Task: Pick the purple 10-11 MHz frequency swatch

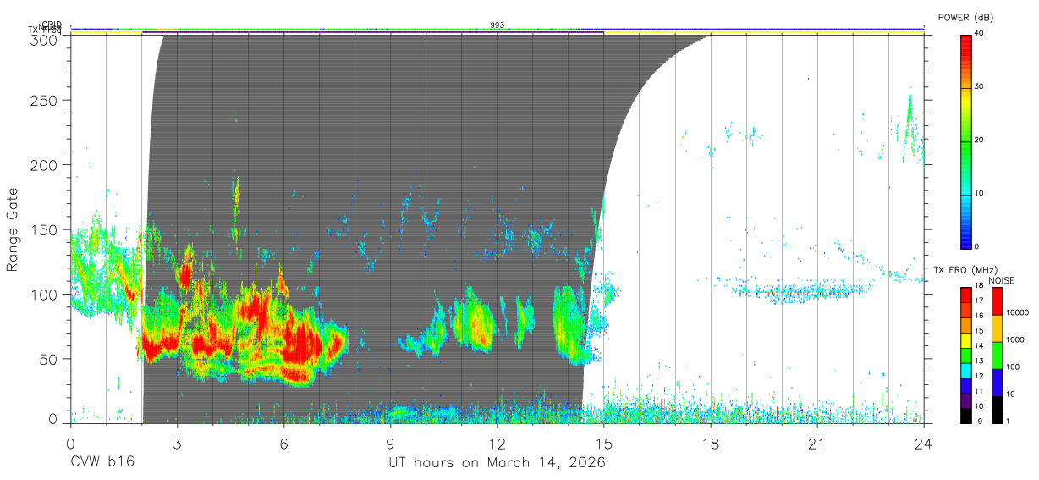Action: coord(965,400)
